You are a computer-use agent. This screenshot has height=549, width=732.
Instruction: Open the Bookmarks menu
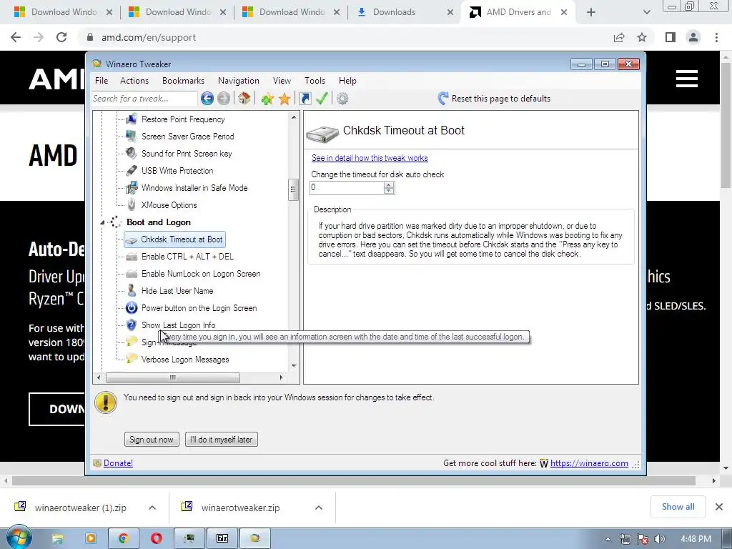[183, 81]
